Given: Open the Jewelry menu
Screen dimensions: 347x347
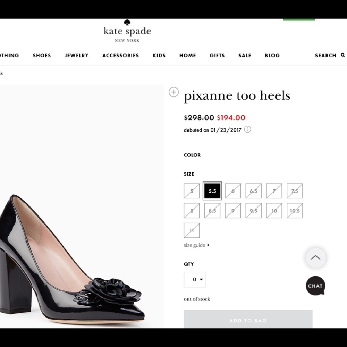Looking at the screenshot, I should [x=77, y=55].
